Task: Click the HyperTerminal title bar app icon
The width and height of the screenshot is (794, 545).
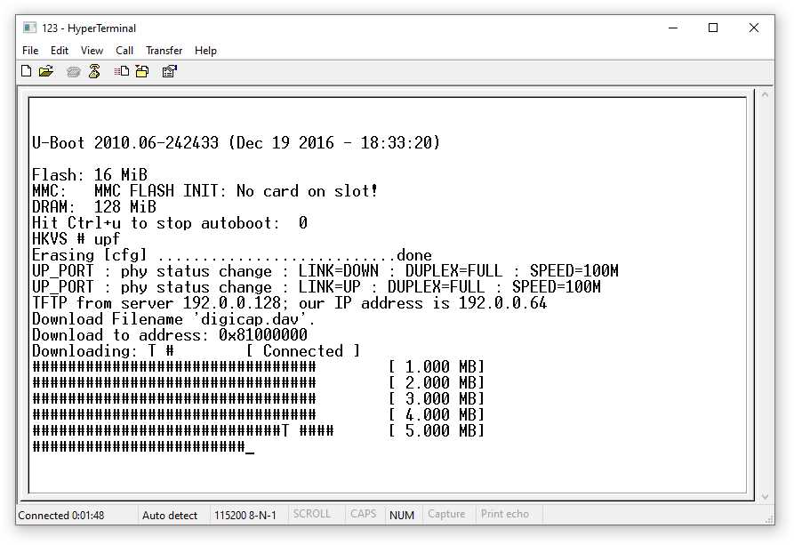Action: point(30,28)
